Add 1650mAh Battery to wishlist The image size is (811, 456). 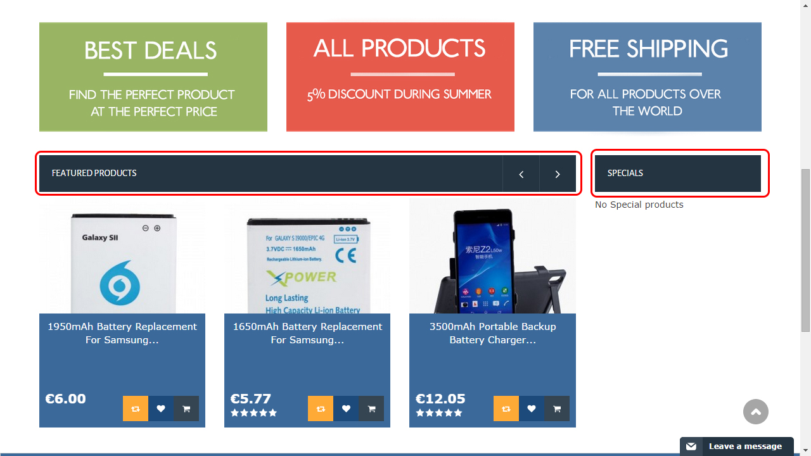click(346, 408)
